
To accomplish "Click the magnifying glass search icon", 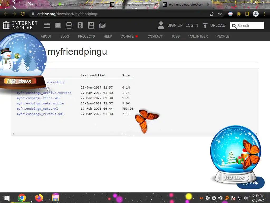I will coord(234,26).
